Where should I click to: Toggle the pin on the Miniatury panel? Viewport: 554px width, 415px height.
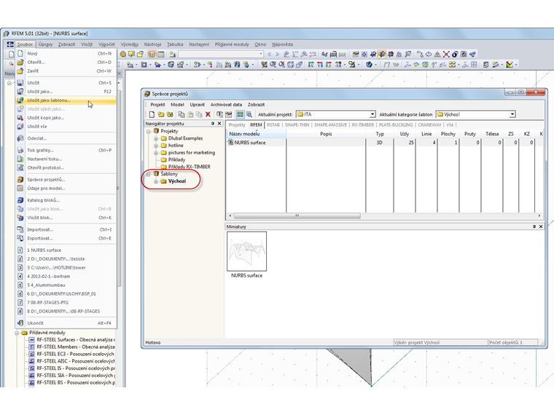click(x=534, y=226)
